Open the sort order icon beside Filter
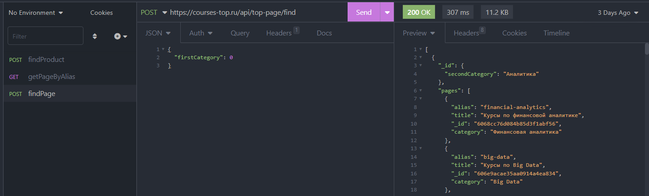Viewport: 649px width, 196px height. [x=95, y=36]
